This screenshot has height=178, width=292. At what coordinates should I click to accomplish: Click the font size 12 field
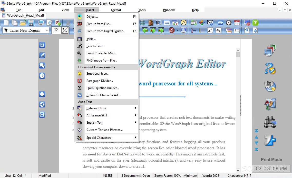[56, 30]
